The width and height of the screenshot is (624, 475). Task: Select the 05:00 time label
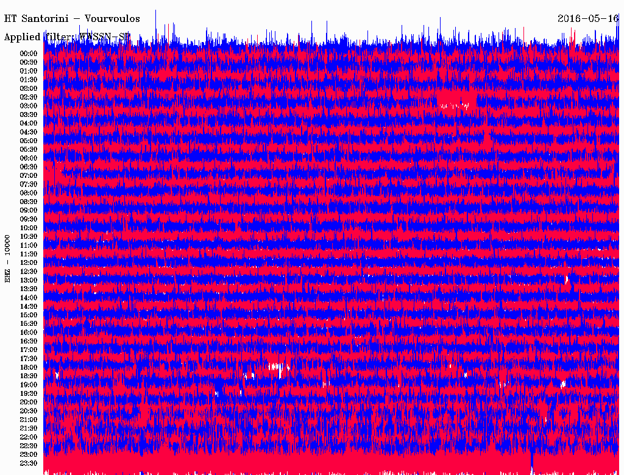click(x=29, y=141)
